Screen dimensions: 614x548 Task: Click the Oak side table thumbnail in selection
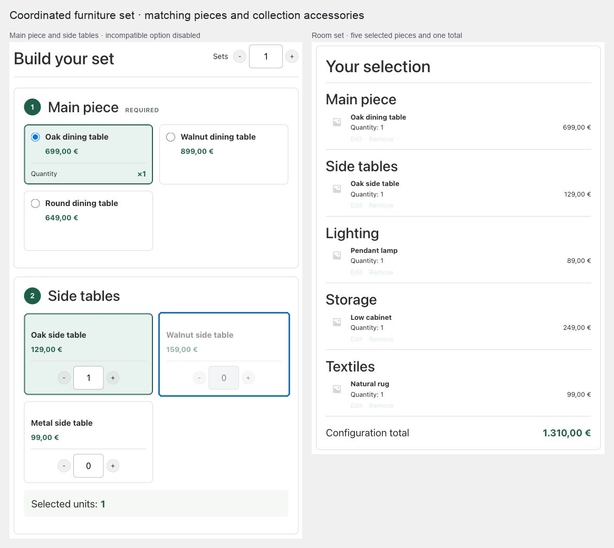pos(337,189)
